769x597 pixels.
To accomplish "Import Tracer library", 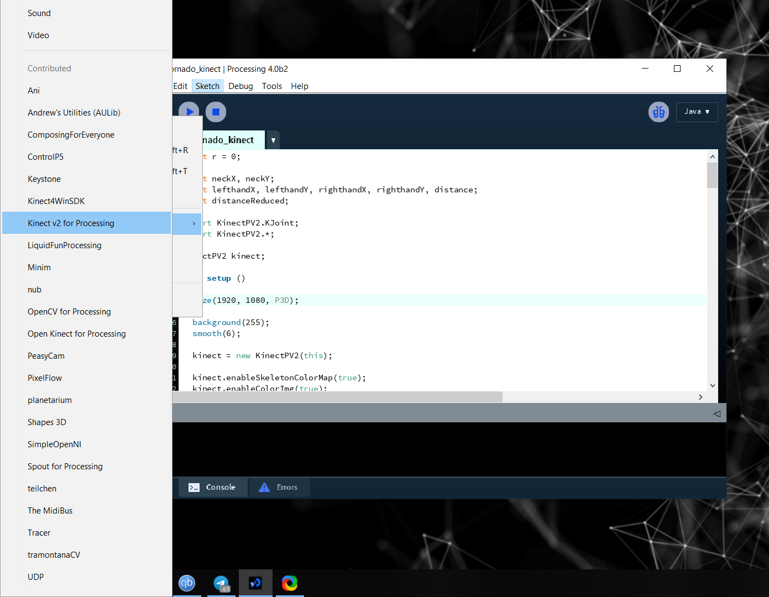I will [87, 533].
